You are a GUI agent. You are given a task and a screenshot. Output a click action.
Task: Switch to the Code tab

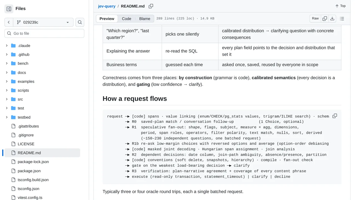click(x=126, y=19)
